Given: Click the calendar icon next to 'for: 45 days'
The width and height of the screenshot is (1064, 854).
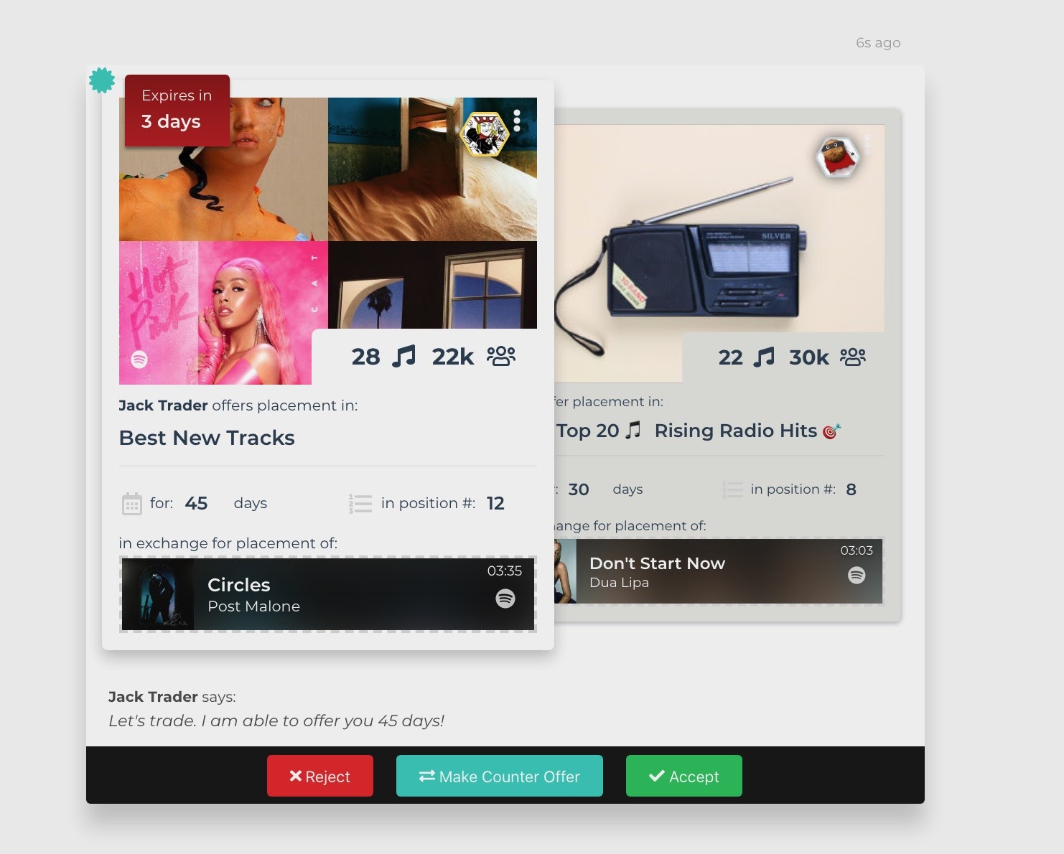Looking at the screenshot, I should pos(132,503).
